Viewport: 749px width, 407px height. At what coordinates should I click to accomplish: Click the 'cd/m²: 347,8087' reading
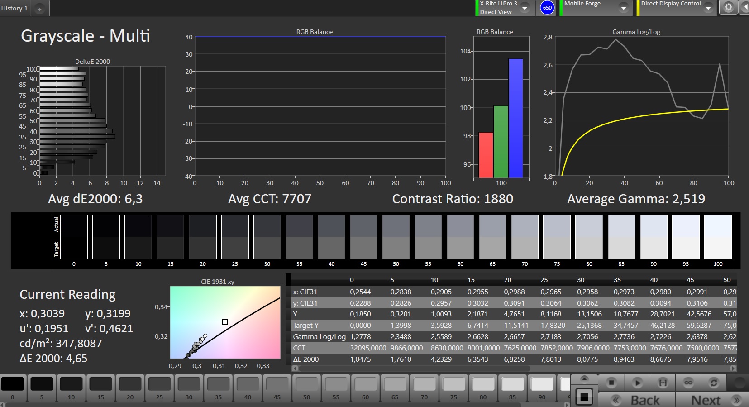[61, 344]
